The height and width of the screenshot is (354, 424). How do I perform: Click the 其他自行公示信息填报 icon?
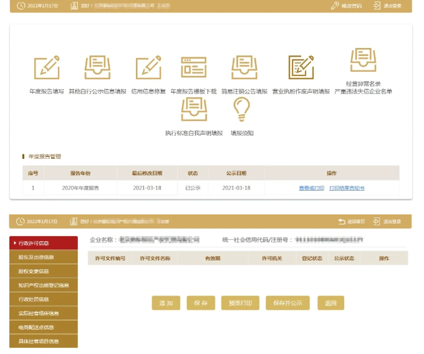pyautogui.click(x=97, y=68)
